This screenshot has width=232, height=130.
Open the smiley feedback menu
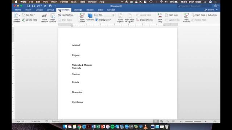point(216,6)
